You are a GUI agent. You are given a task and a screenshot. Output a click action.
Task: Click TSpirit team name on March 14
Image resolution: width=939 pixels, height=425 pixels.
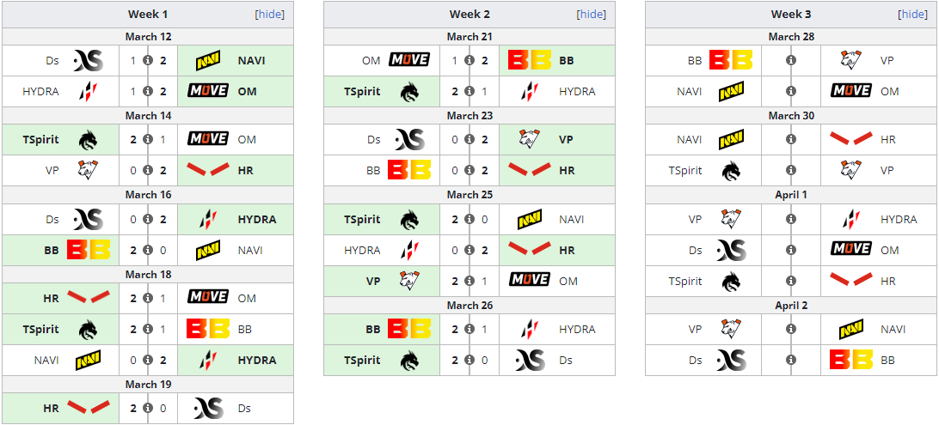coord(40,139)
